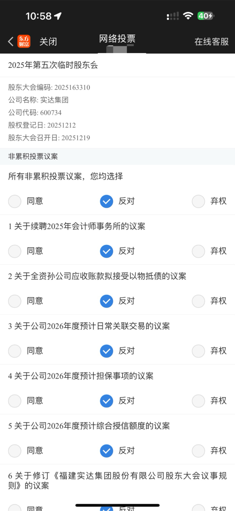
Task: Tap the back arrow icon
Action: point(11,41)
